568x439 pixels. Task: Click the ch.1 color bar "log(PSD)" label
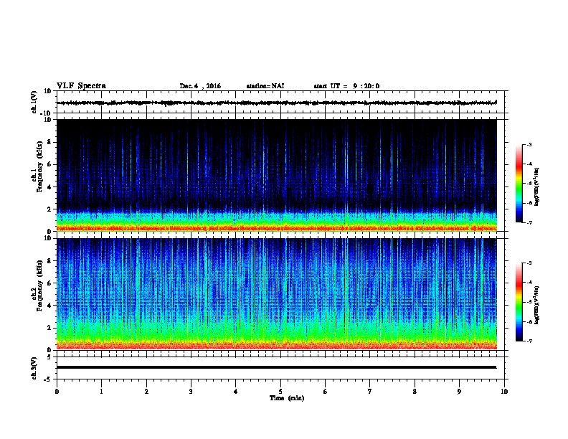click(537, 187)
